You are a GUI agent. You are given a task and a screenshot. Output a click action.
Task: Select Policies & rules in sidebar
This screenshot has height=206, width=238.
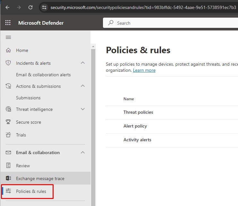coord(31,191)
